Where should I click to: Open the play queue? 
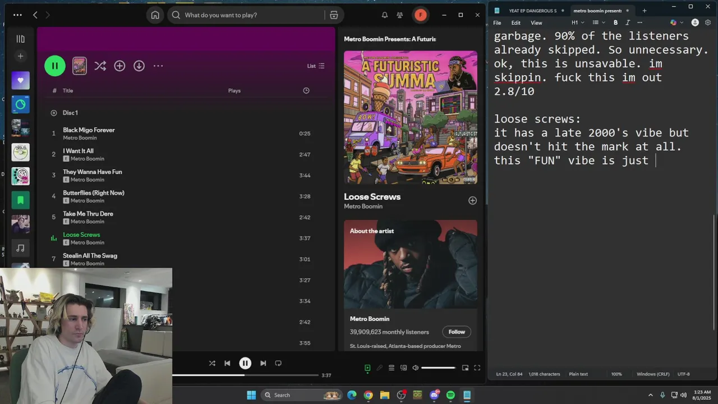392,368
